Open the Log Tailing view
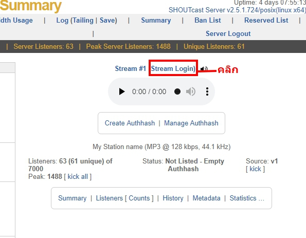The width and height of the screenshot is (306, 238). tap(82, 20)
